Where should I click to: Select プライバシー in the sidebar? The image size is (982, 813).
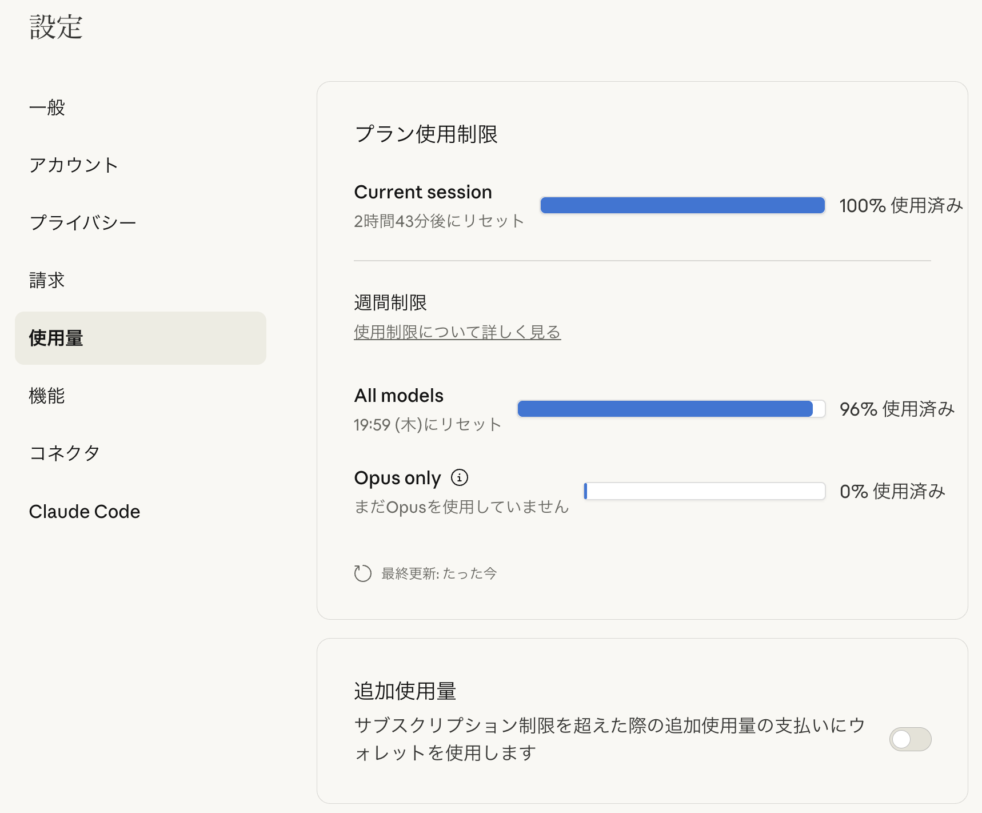click(x=83, y=222)
